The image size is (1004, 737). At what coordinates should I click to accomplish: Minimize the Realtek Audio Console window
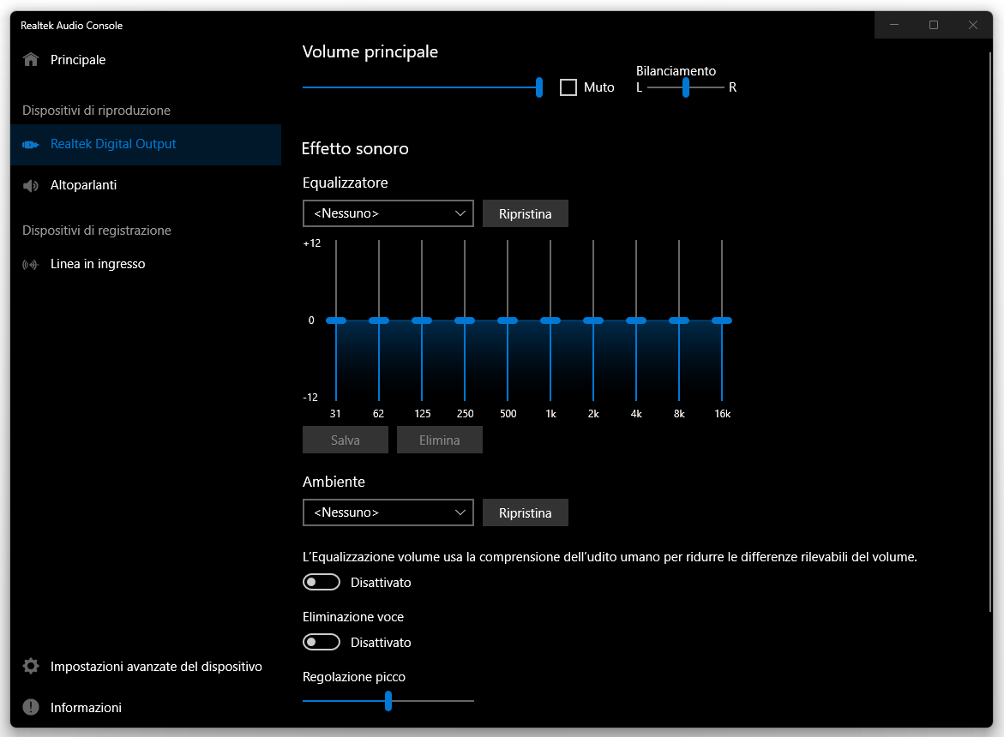click(x=894, y=25)
